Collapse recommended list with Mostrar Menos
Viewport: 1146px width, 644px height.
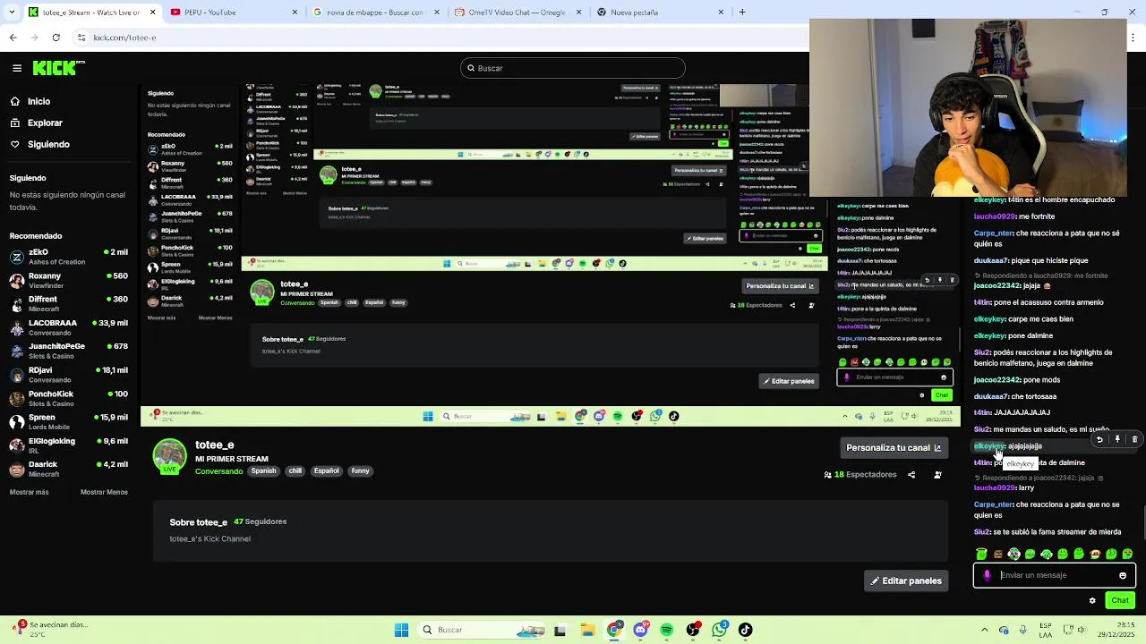pos(104,492)
